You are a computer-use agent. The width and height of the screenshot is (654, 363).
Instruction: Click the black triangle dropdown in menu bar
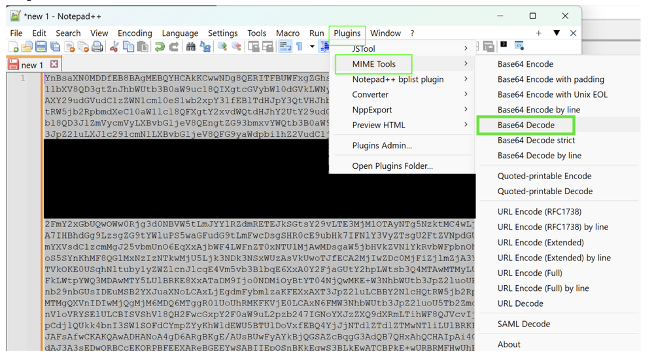(x=557, y=33)
